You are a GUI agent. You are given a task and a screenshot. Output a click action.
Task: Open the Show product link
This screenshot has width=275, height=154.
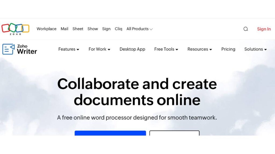pos(92,29)
